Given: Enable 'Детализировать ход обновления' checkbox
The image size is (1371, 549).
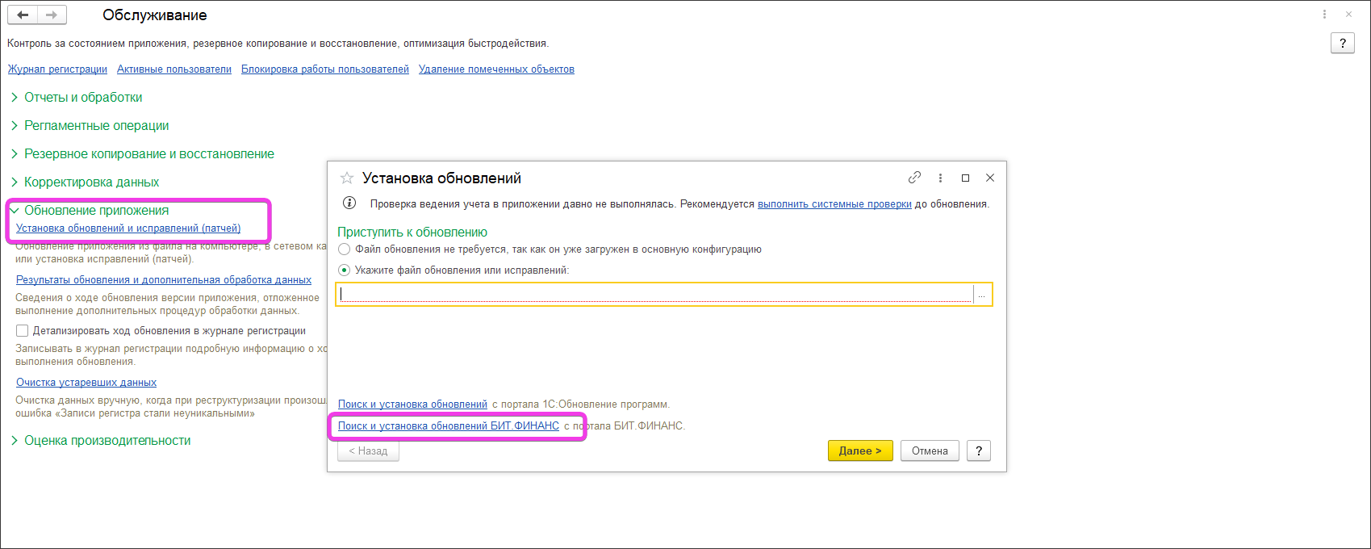Looking at the screenshot, I should 23,331.
